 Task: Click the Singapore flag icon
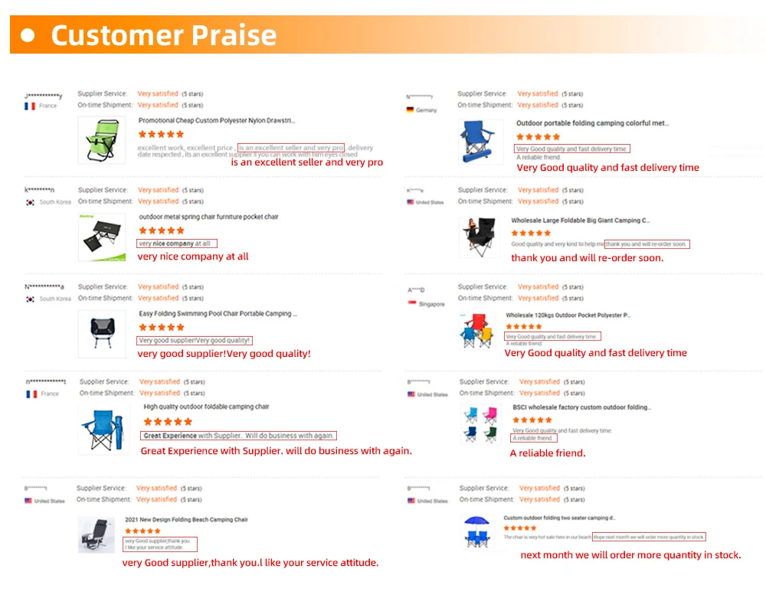(412, 304)
